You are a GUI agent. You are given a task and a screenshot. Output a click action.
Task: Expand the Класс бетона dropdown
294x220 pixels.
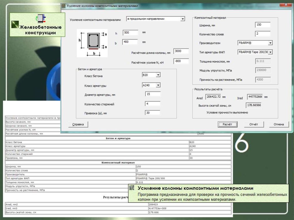tap(158, 75)
